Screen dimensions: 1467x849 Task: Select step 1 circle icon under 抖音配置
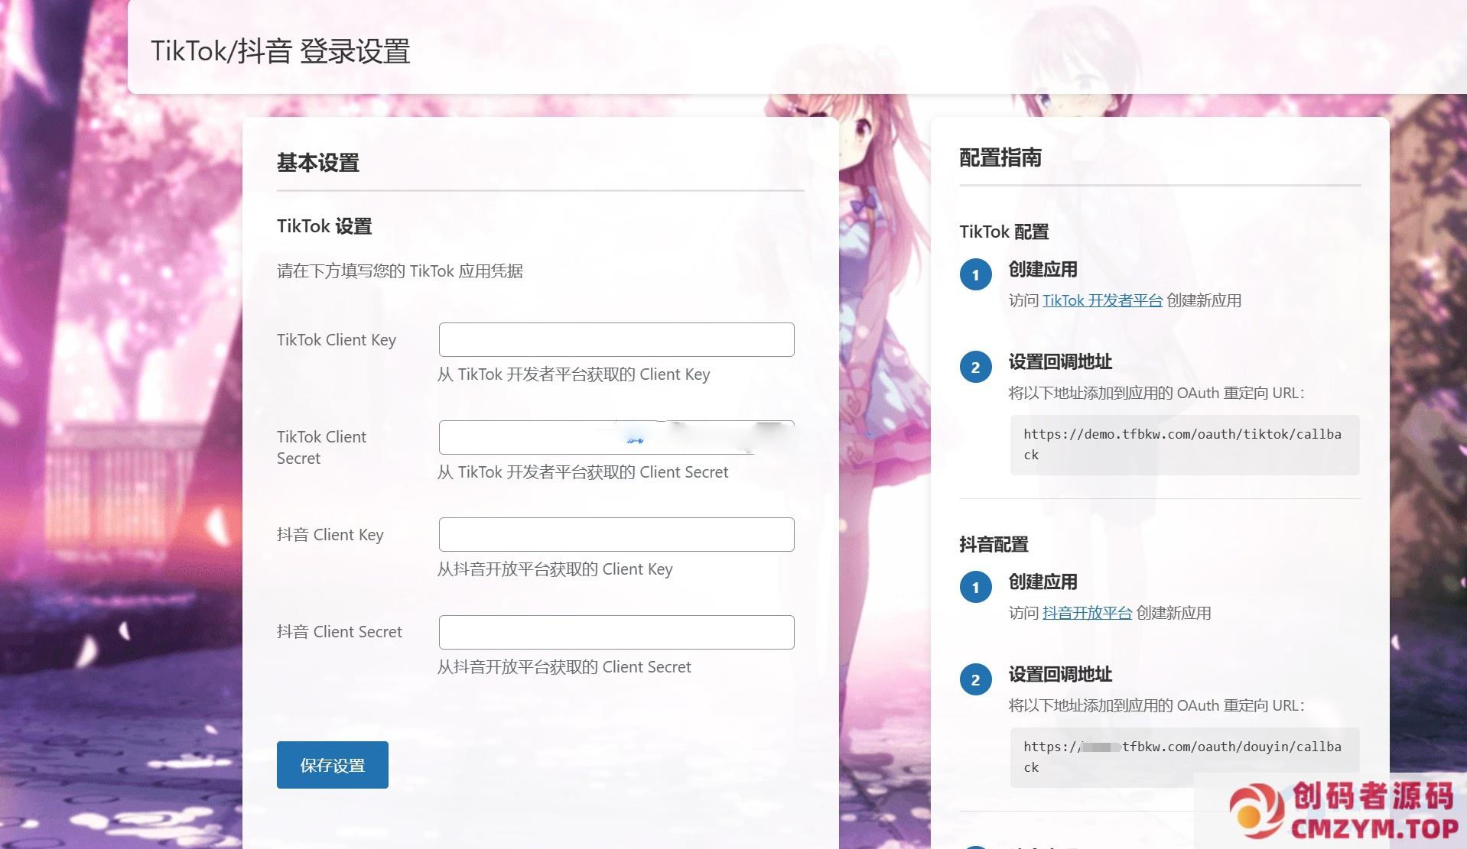pyautogui.click(x=975, y=588)
